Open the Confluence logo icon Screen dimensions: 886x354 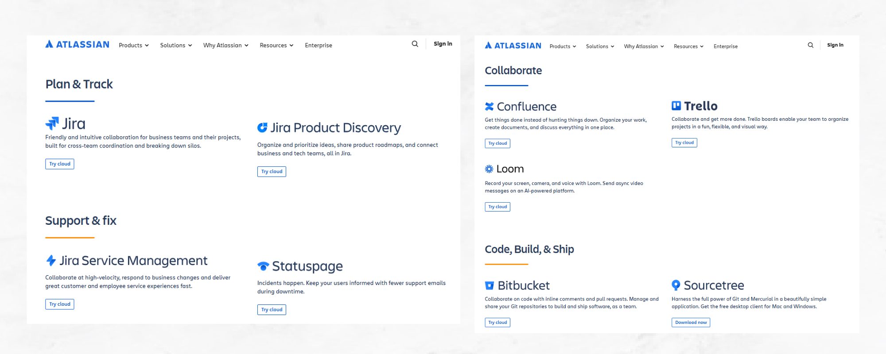[489, 107]
